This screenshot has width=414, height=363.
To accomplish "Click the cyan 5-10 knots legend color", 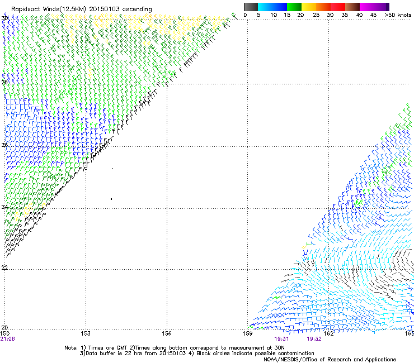I will (265, 7).
